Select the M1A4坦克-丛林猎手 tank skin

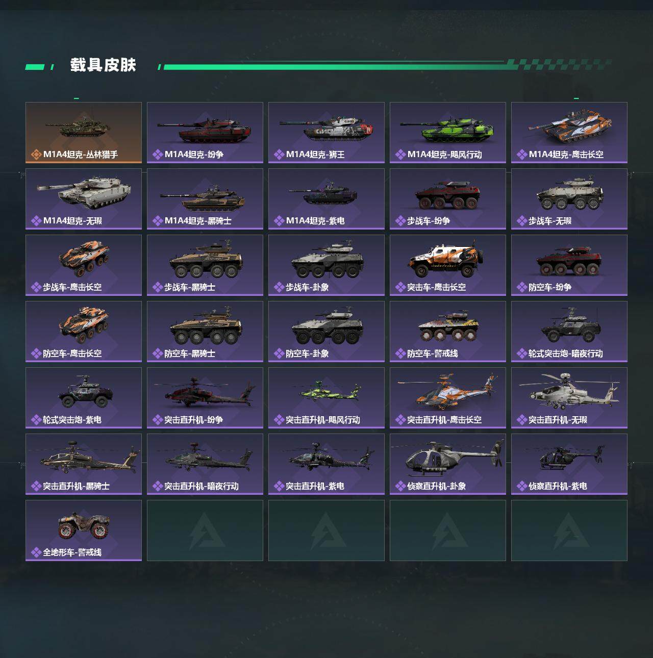tap(84, 133)
